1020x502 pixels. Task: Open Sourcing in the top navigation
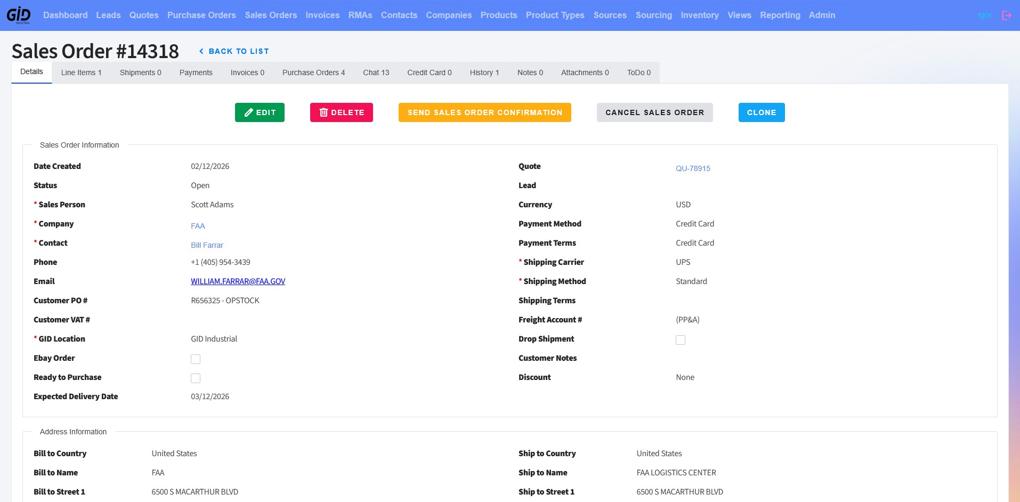point(654,15)
